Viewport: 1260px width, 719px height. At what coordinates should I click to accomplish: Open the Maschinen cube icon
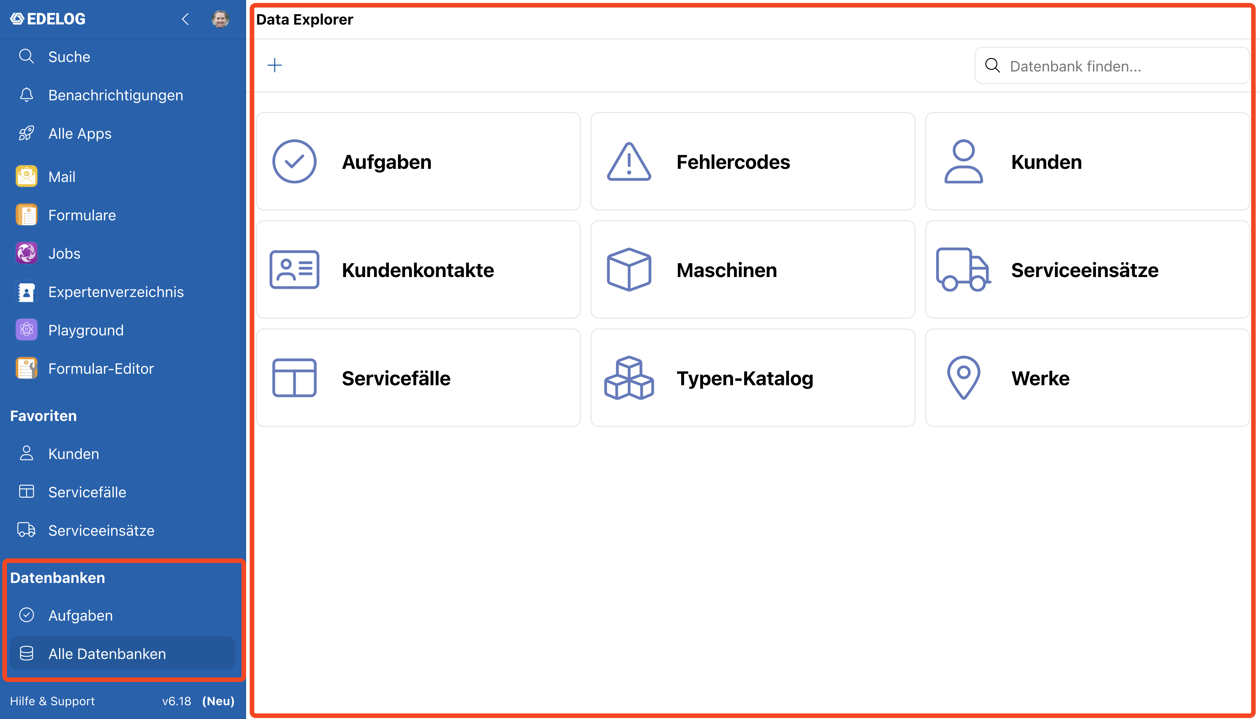click(x=628, y=270)
